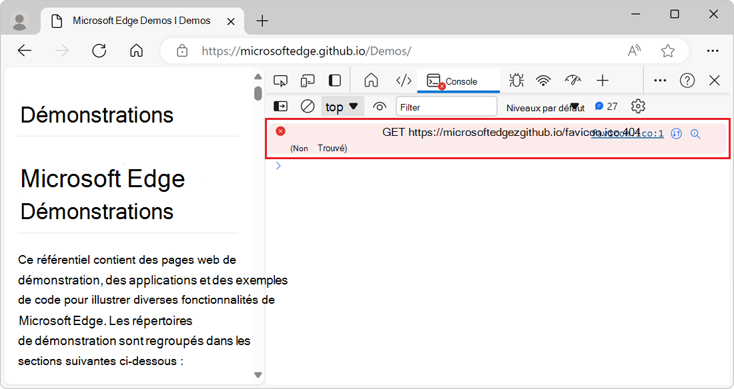Clear the console with the ⊘ icon
The width and height of the screenshot is (734, 389).
point(307,106)
